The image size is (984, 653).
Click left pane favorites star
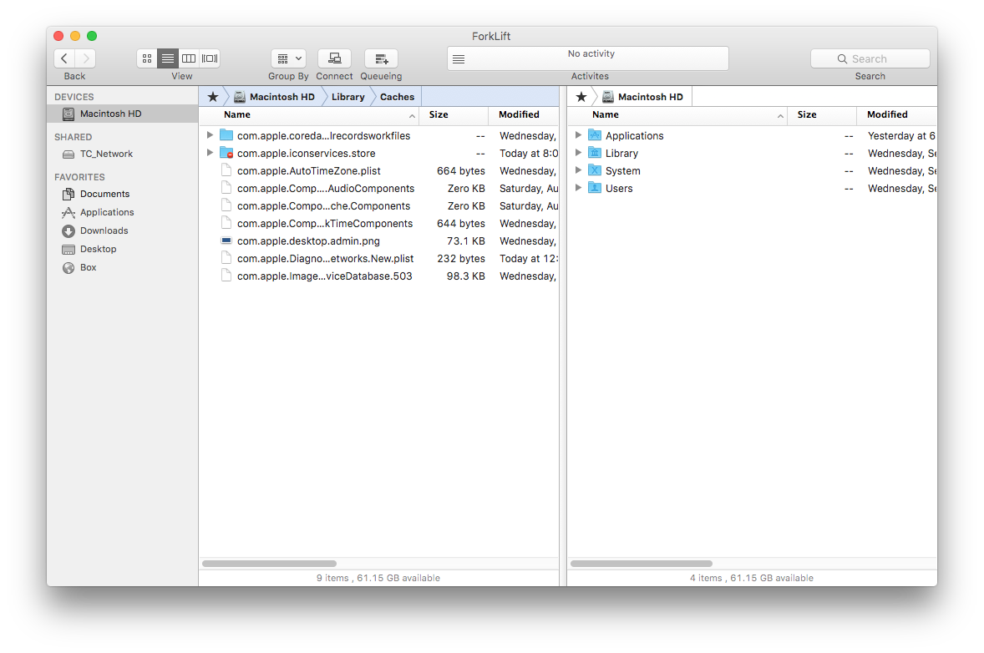(x=213, y=97)
